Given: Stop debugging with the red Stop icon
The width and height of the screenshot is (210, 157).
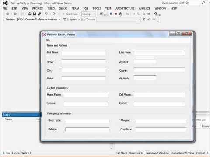Looking at the screenshot, I should pos(116,14).
